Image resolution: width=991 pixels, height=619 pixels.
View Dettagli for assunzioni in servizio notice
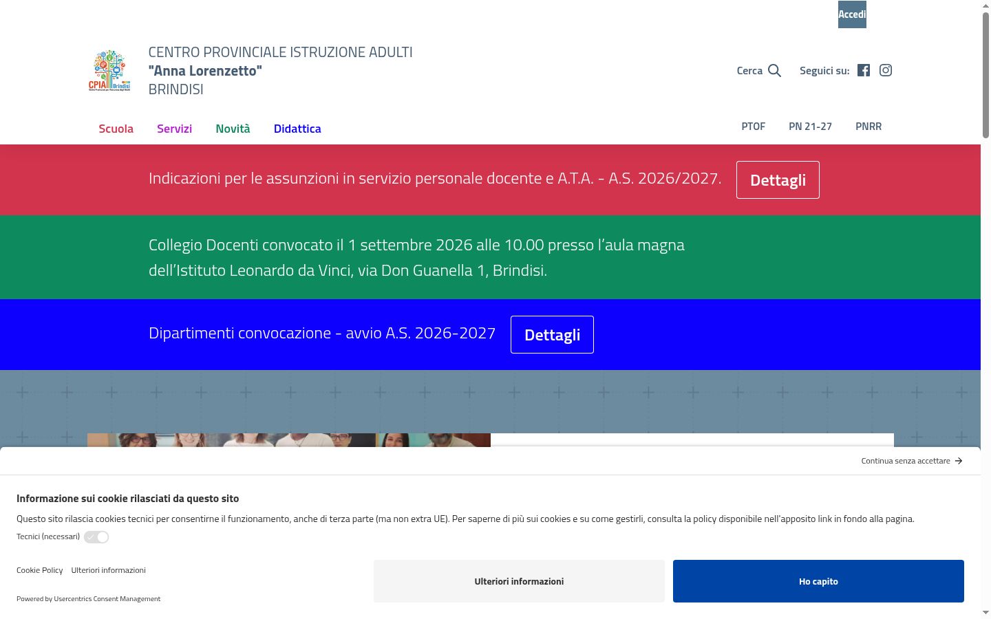778,180
